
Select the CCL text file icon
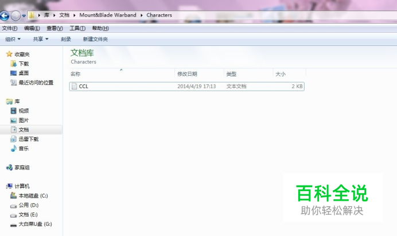(74, 86)
